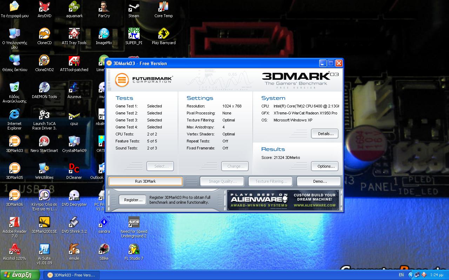Open results Options... button
The width and height of the screenshot is (449, 280).
pos(325,166)
